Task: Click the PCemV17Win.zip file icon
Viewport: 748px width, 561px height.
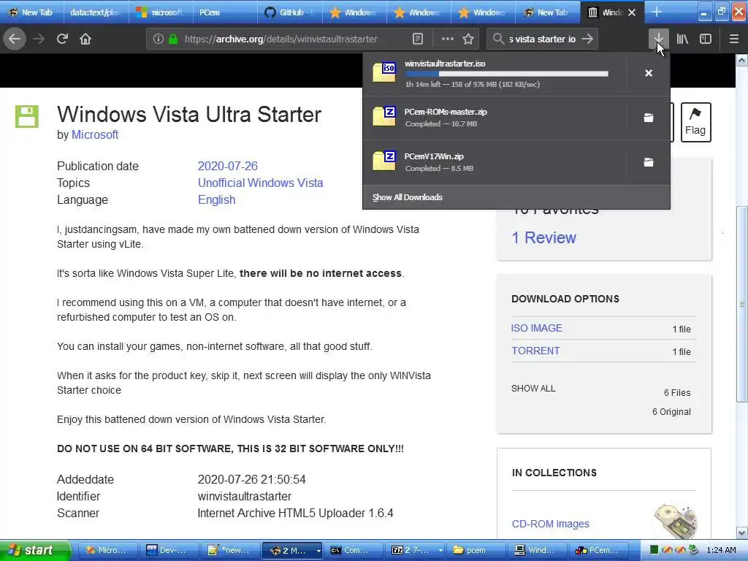Action: (384, 161)
